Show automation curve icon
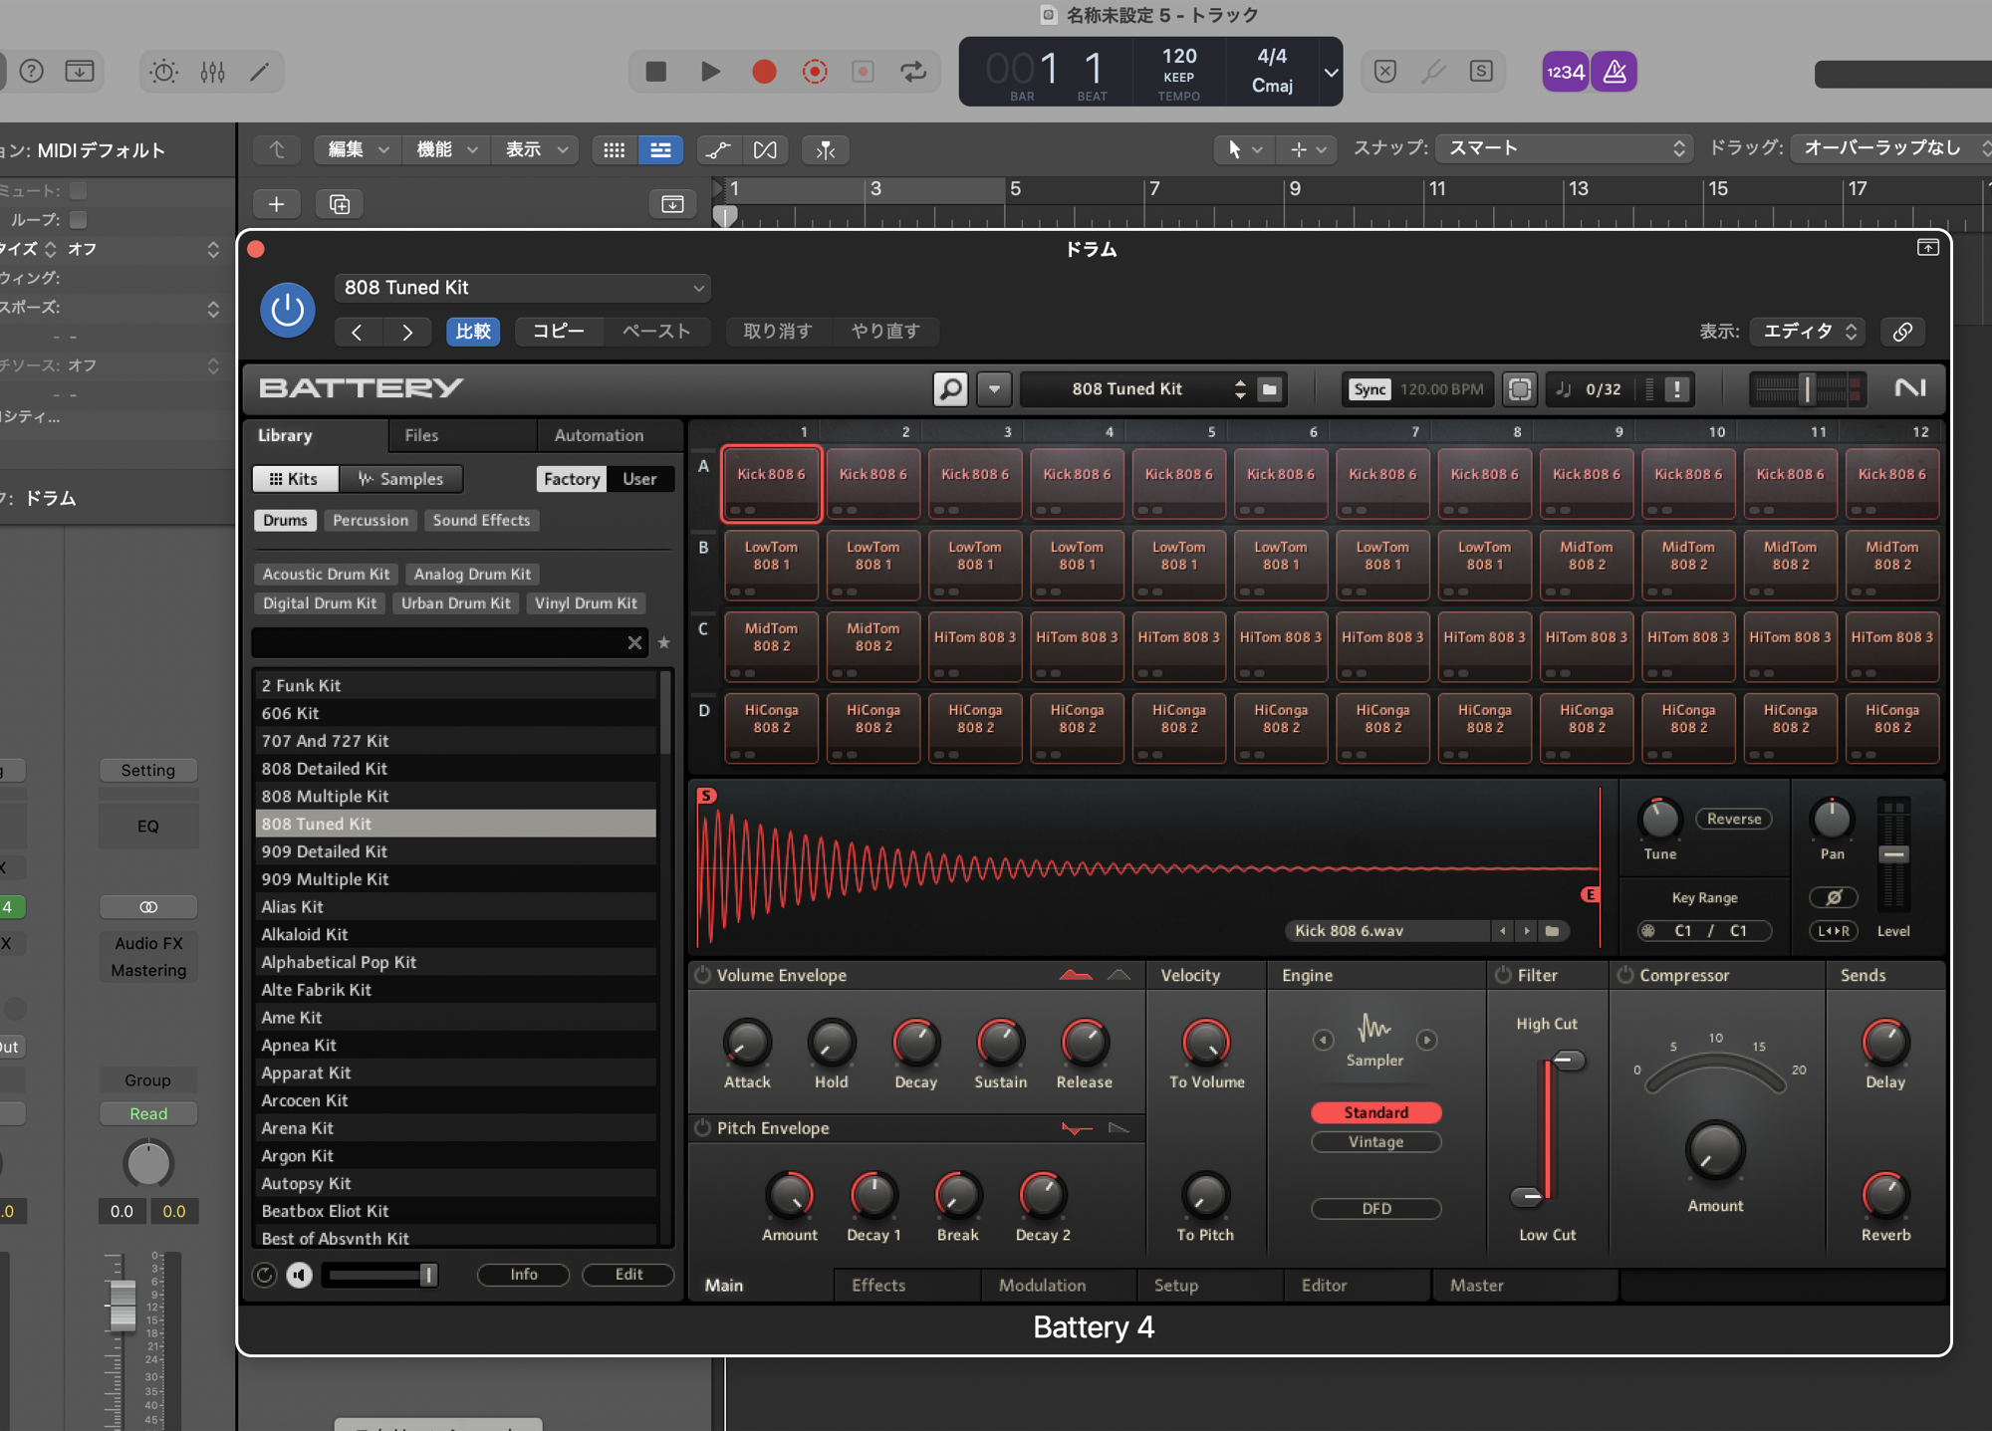The image size is (1992, 1431). pos(718,149)
